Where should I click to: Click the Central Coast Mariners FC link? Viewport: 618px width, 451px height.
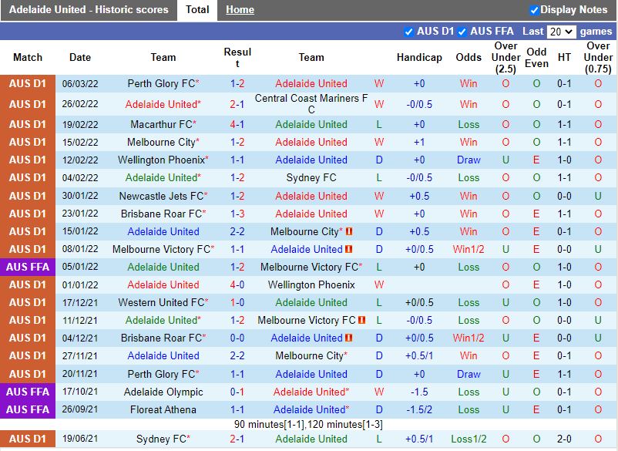(311, 103)
